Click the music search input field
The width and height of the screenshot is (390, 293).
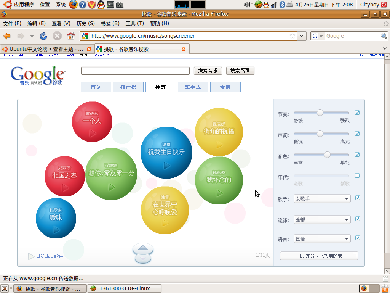tap(135, 71)
